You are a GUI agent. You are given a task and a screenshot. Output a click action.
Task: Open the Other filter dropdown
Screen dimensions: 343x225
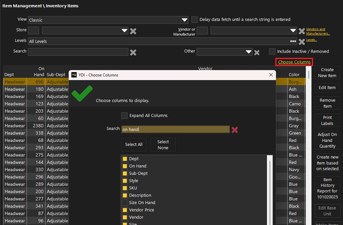pos(248,52)
